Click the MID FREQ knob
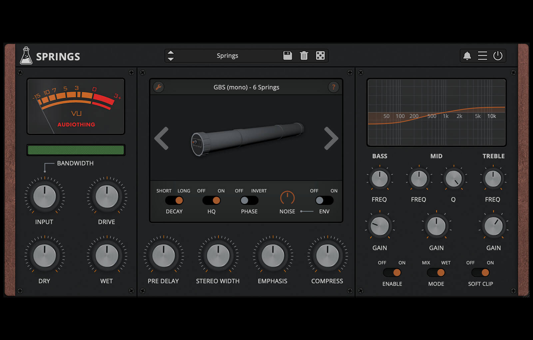Image resolution: width=533 pixels, height=340 pixels. coord(419,178)
